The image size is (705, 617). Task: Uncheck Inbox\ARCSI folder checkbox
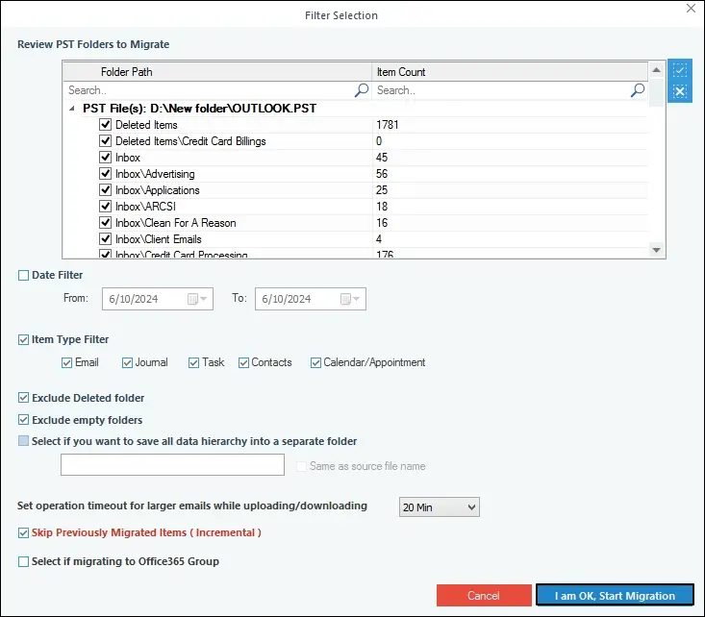pyautogui.click(x=105, y=207)
